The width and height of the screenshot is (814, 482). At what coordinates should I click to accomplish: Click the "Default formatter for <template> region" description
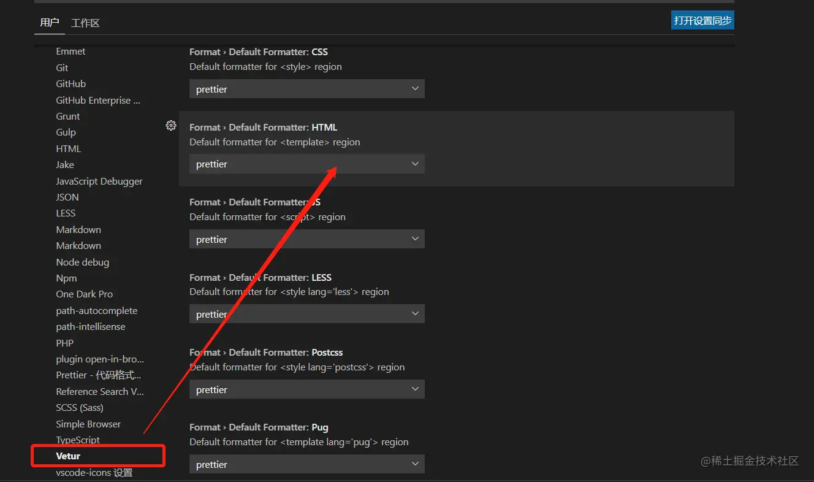coord(275,142)
